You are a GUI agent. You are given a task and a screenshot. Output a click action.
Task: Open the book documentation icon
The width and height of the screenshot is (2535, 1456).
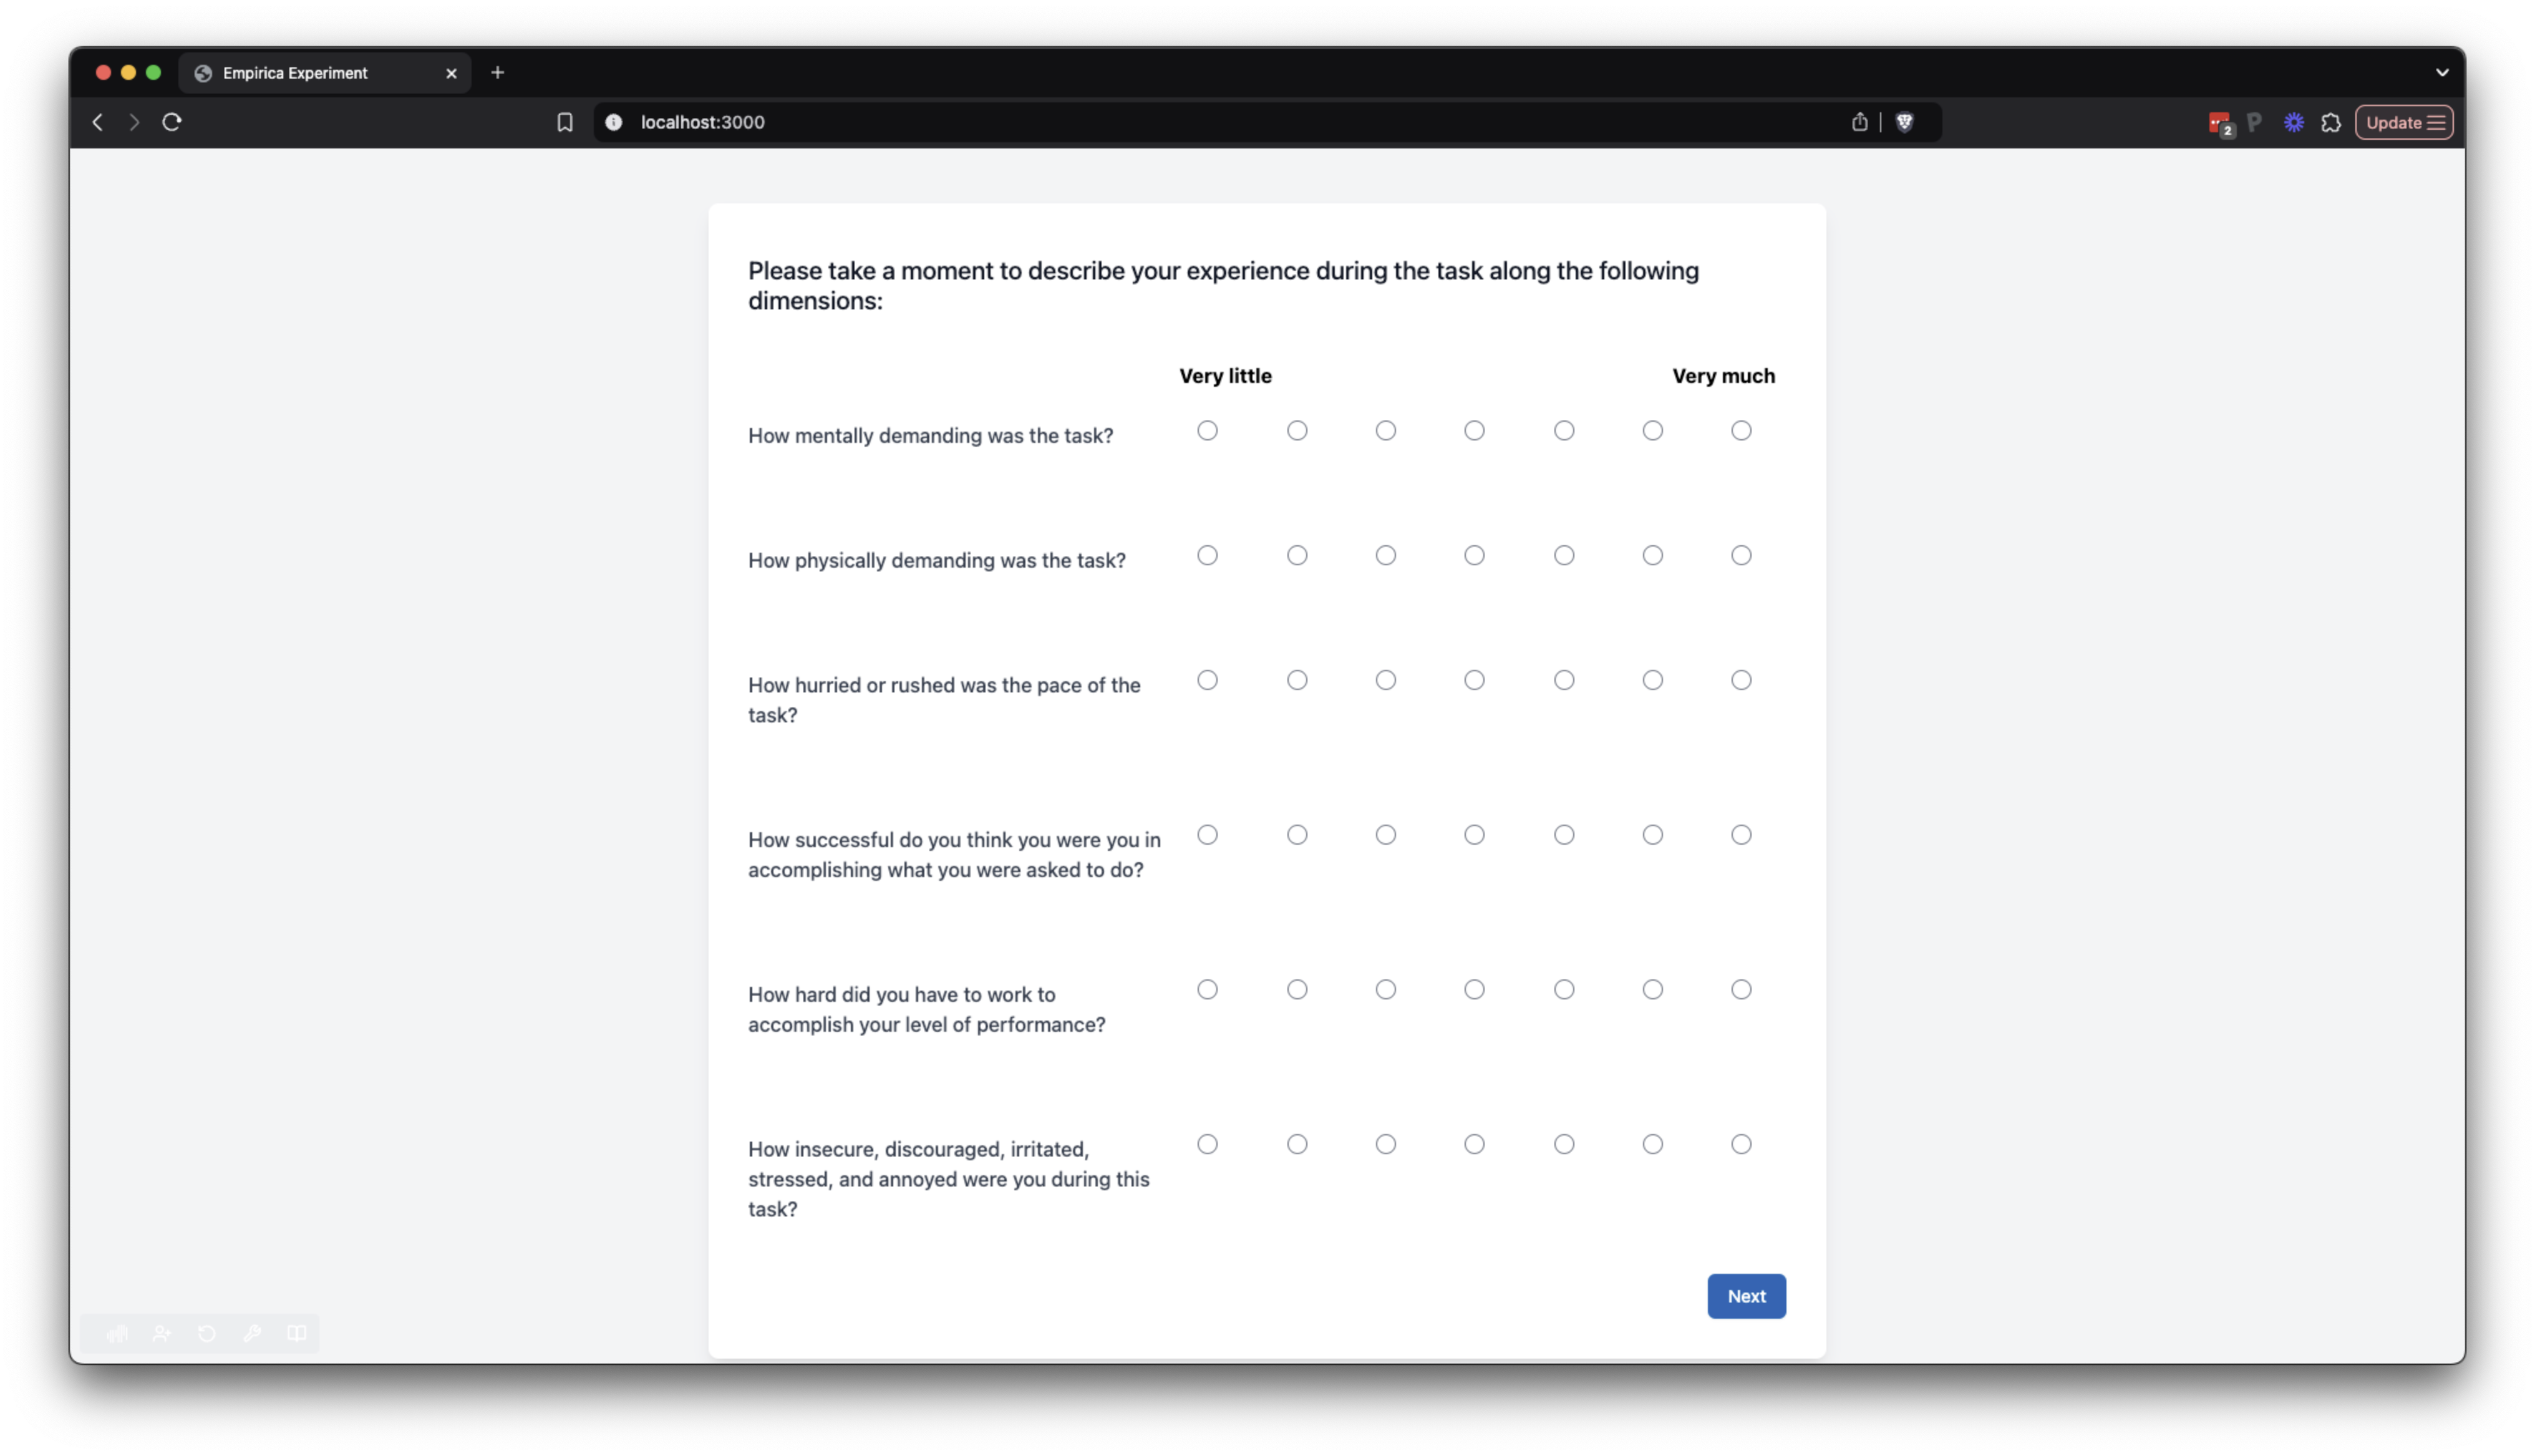[x=297, y=1333]
